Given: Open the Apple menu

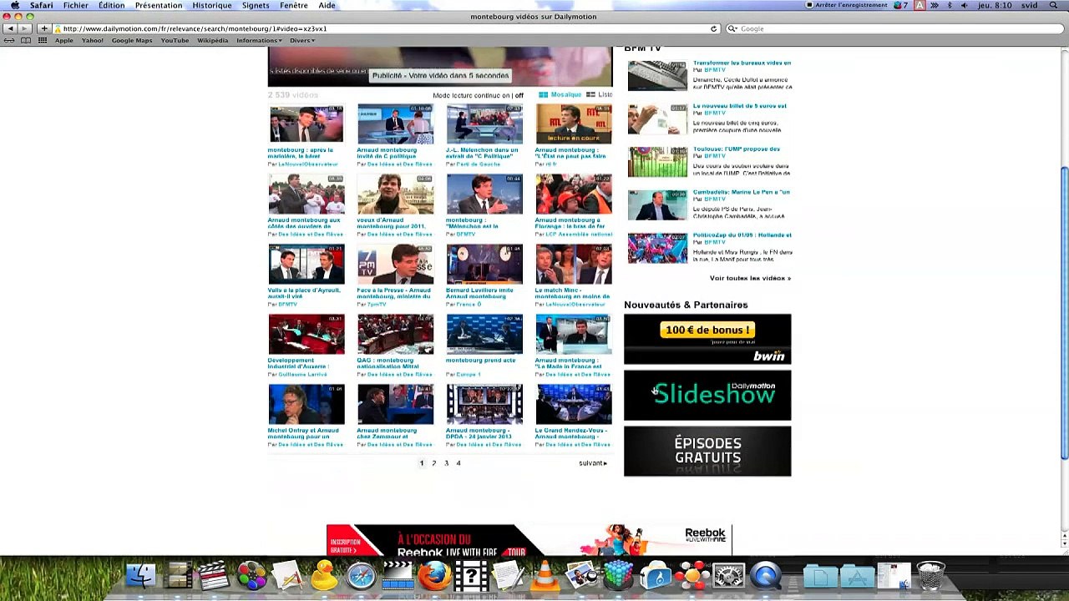Looking at the screenshot, I should coord(15,5).
